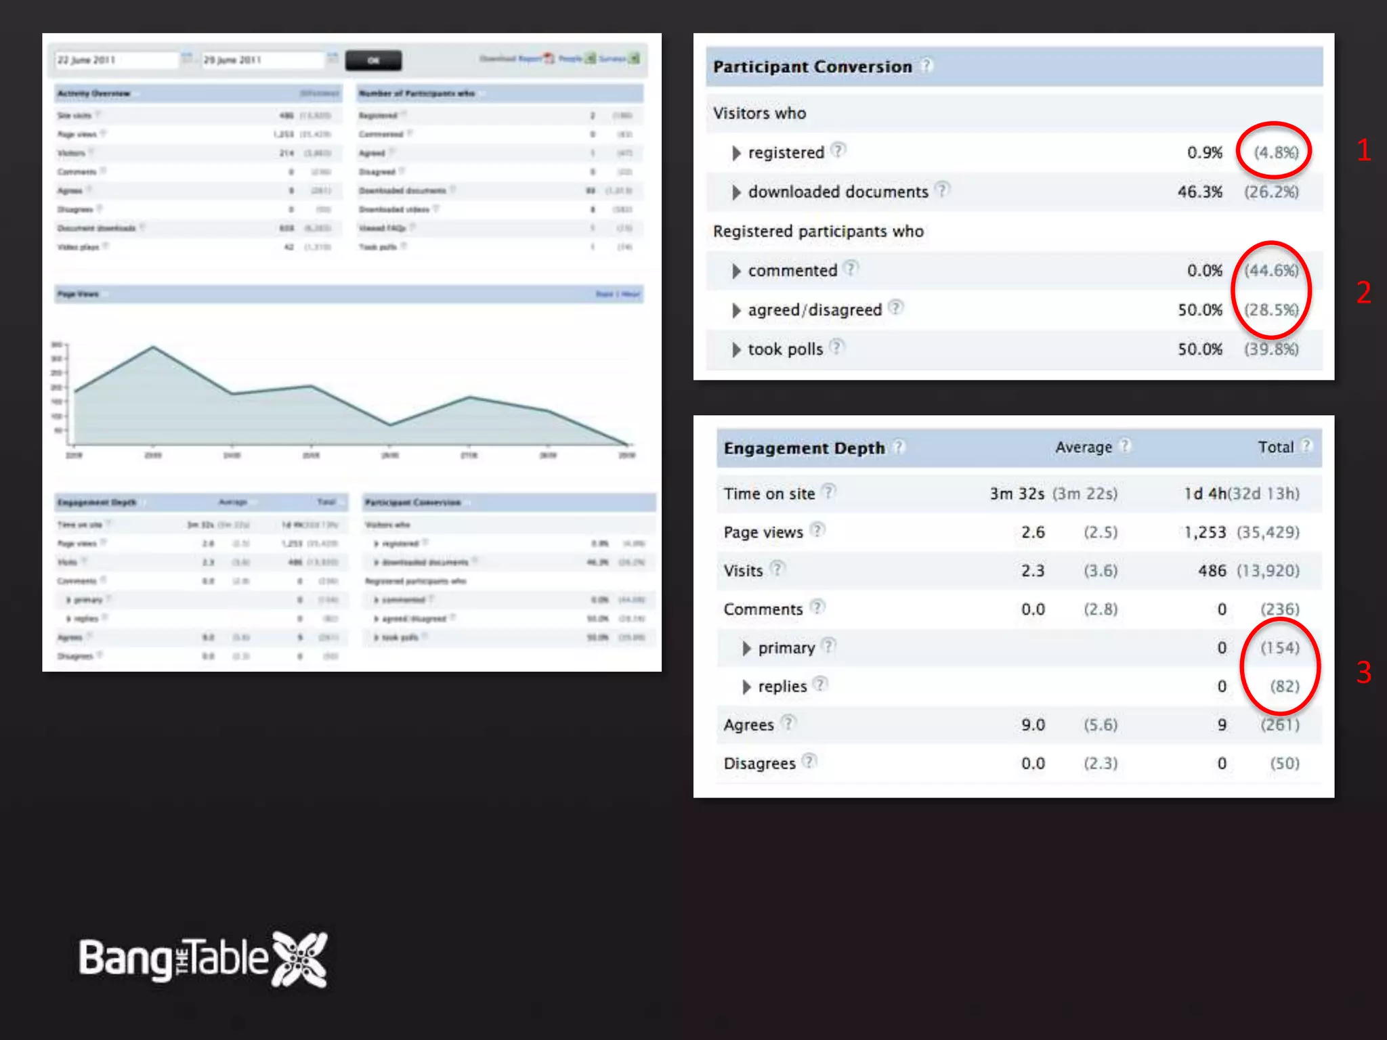Click help icon next to Engagement Depth title
Image resolution: width=1387 pixels, height=1040 pixels.
click(899, 447)
